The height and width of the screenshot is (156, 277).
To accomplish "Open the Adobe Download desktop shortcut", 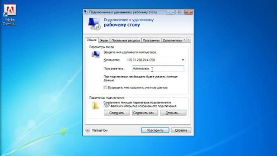I will (x=10, y=14).
